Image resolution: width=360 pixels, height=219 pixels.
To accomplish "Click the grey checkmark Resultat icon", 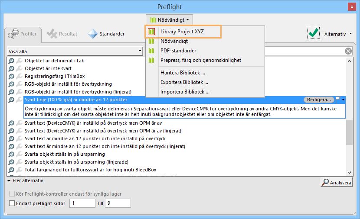I will (x=52, y=34).
